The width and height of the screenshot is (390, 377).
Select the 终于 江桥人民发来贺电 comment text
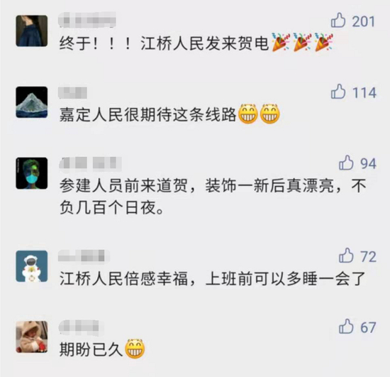click(x=196, y=43)
